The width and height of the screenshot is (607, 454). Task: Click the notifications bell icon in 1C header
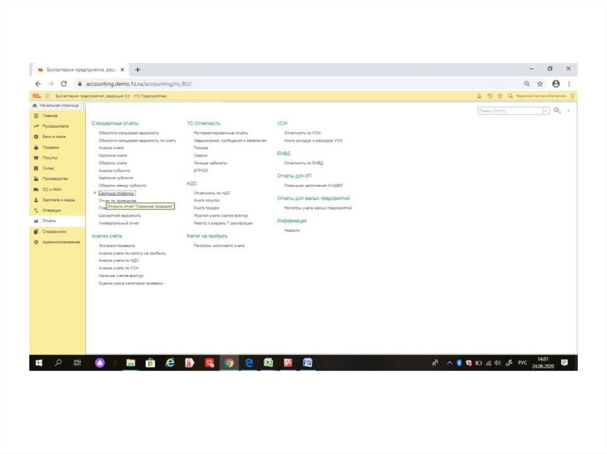click(480, 95)
